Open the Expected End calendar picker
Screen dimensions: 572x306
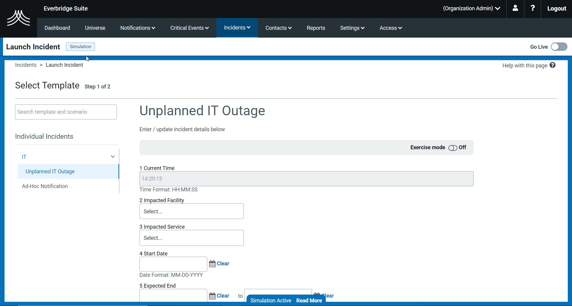[x=212, y=296]
